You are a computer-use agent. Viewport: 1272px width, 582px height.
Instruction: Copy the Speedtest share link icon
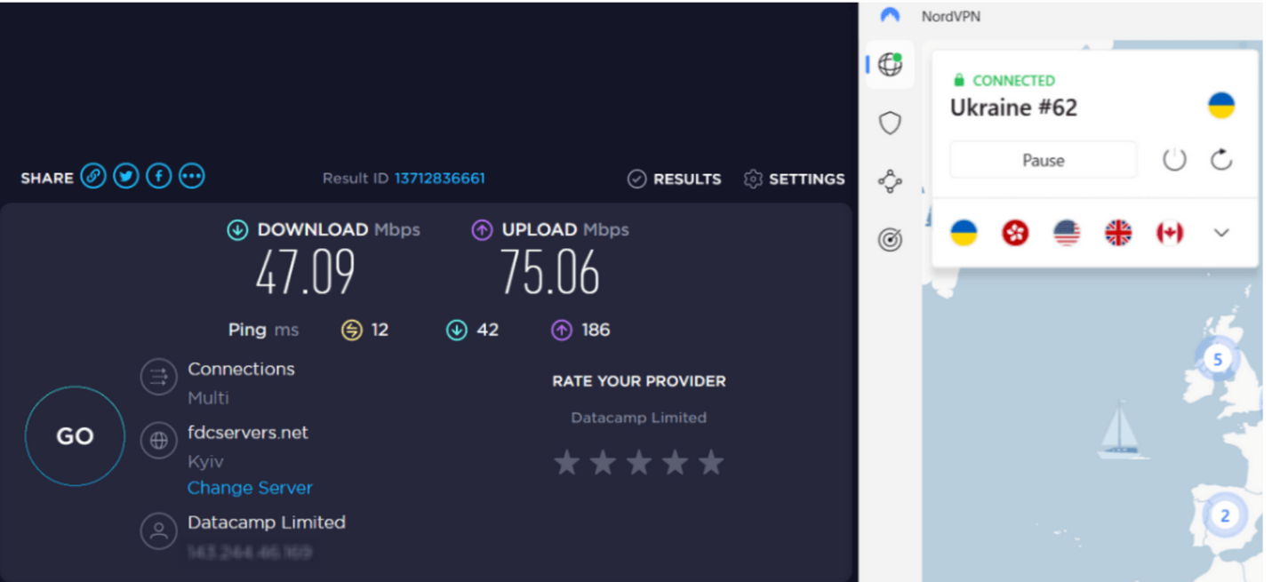[x=93, y=177]
